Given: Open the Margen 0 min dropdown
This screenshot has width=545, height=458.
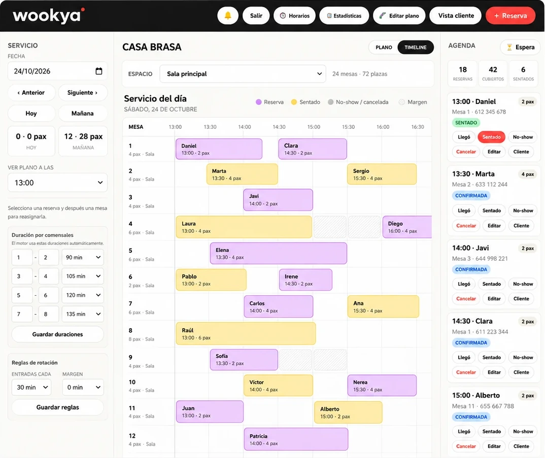Looking at the screenshot, I should [83, 387].
